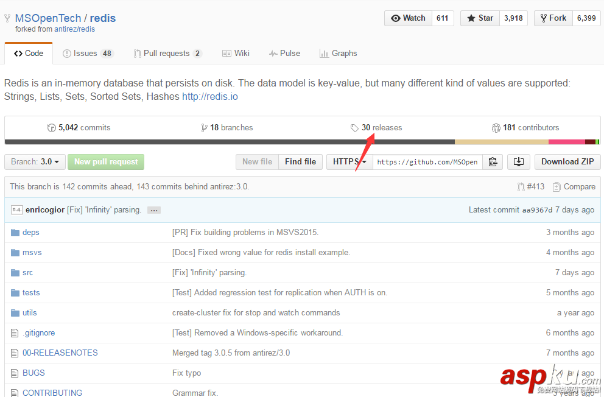Open the Merged tag 3.0.5 commit message
This screenshot has height=397, width=604.
[x=231, y=353]
